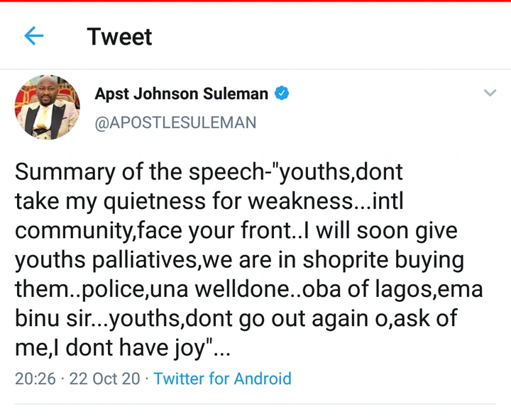Image resolution: width=511 pixels, height=416 pixels.
Task: Open the Twitter for Android source link
Action: 222,378
